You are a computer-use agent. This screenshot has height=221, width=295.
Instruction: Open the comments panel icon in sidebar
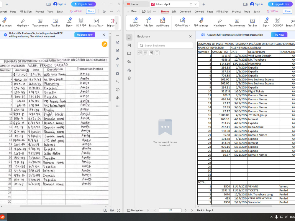[129, 54]
